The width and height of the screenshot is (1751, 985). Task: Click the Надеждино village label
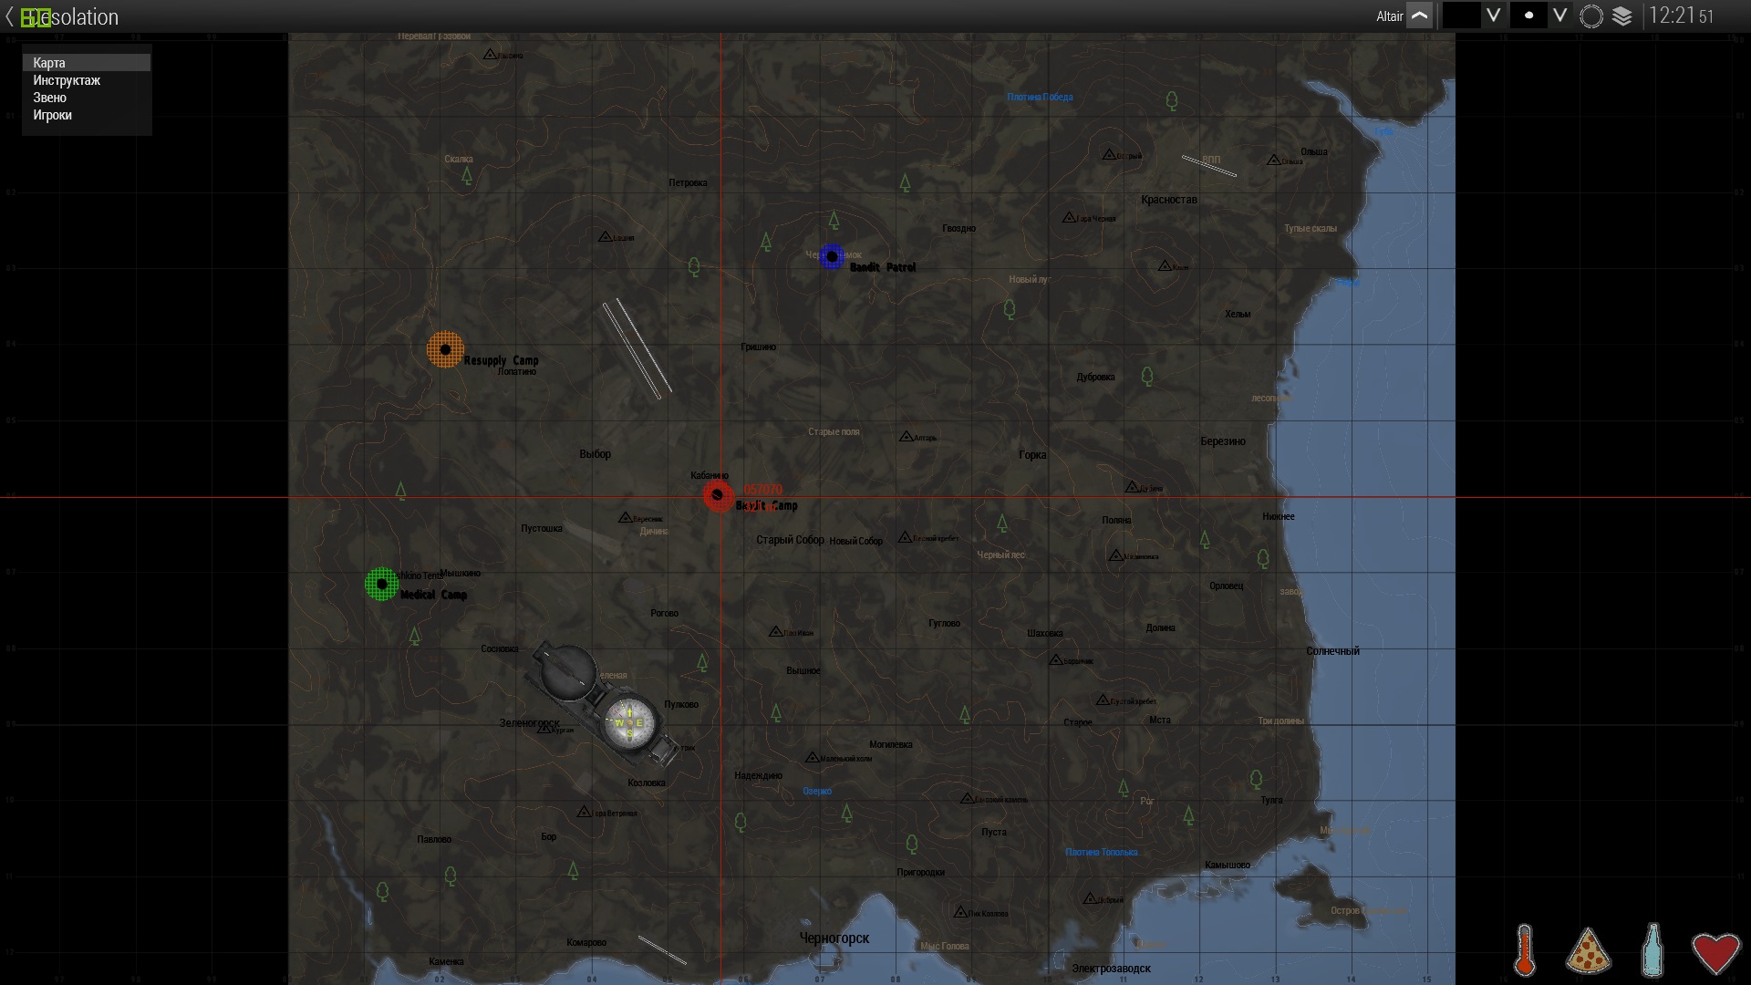pos(758,776)
